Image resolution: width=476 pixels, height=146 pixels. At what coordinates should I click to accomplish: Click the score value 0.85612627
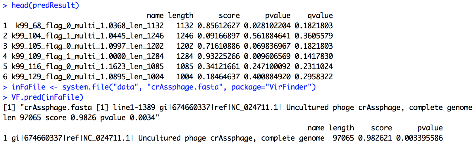(219, 26)
